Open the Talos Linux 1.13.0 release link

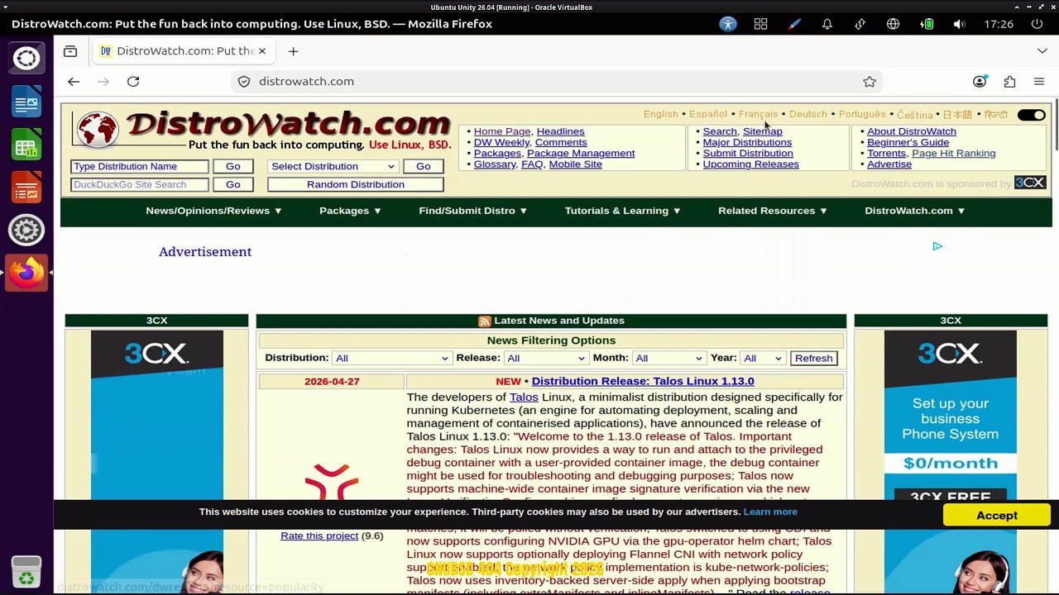[643, 381]
